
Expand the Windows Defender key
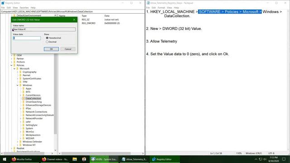[18, 142]
